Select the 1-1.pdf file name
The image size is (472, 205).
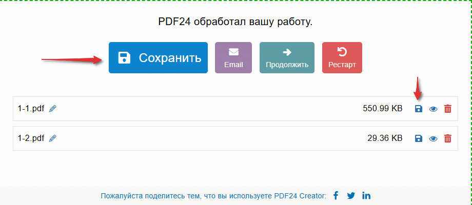[31, 109]
